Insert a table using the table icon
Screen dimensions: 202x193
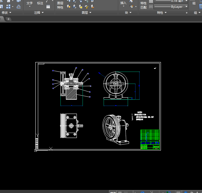click(48, 7)
